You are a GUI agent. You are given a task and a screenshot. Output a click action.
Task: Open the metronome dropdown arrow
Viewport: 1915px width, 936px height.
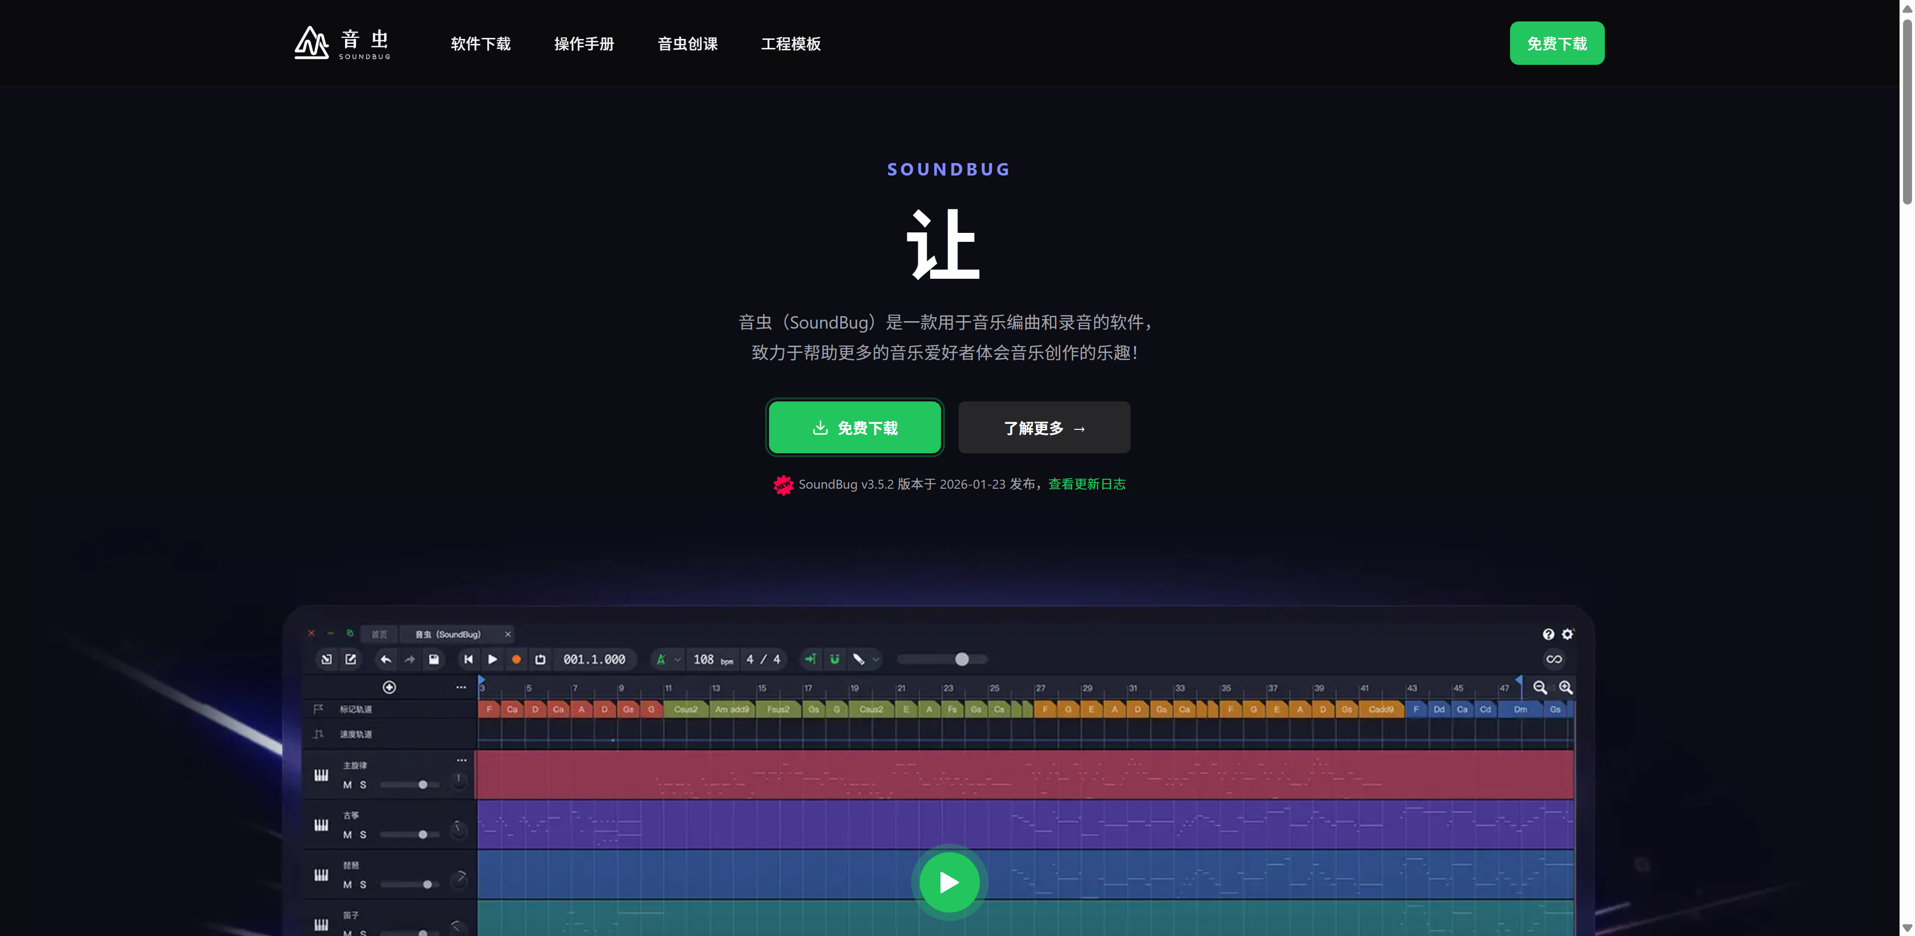coord(677,659)
